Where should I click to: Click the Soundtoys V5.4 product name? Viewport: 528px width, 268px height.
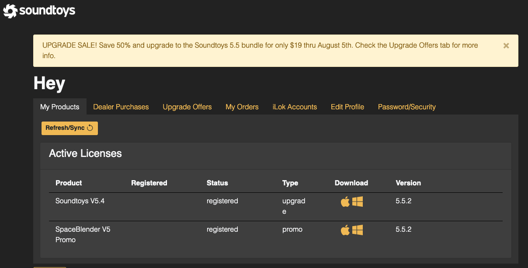[80, 201]
